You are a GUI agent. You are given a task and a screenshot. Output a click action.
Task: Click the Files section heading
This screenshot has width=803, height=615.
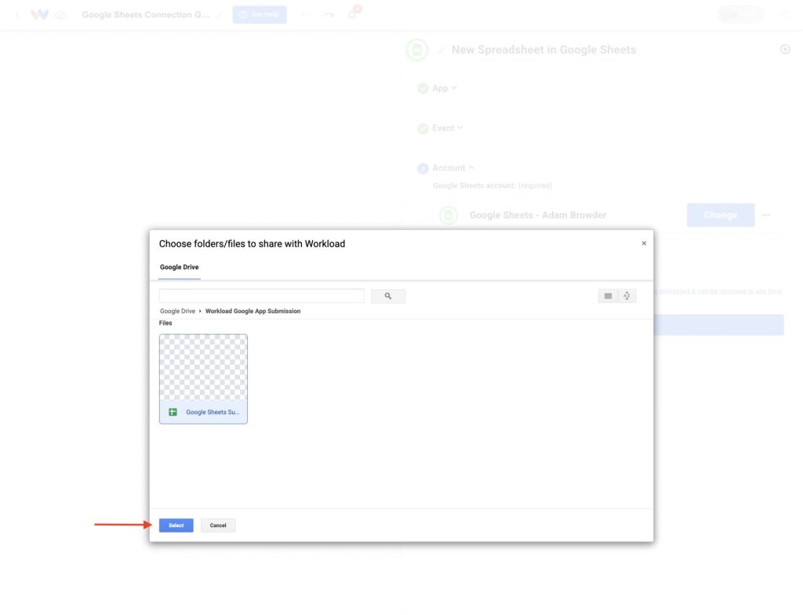[x=165, y=323]
